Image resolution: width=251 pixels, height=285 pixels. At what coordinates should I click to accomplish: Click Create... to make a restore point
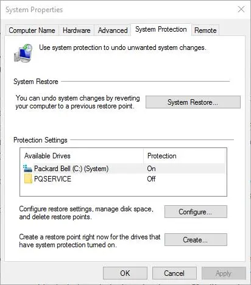(196, 240)
